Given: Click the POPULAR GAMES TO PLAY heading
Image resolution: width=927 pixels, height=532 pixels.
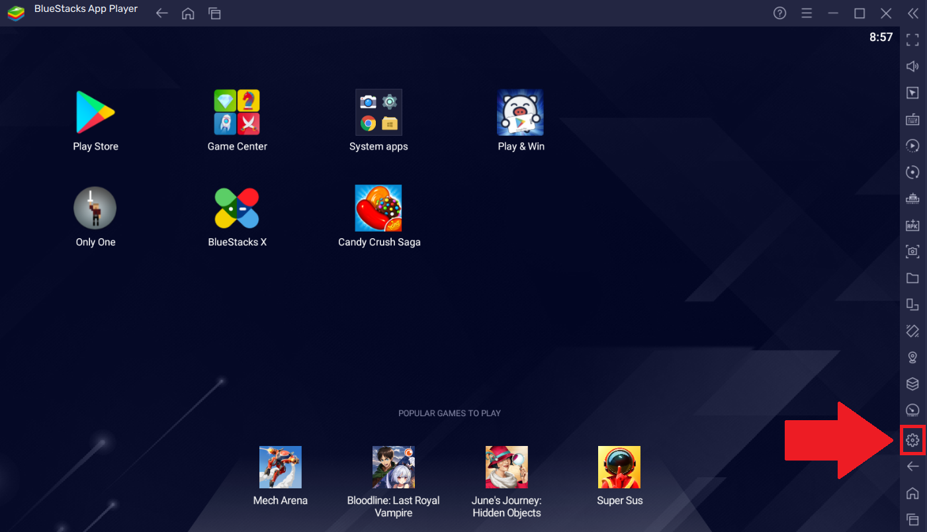Looking at the screenshot, I should point(449,413).
